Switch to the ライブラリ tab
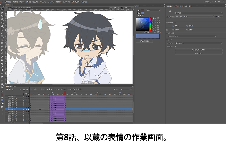226x141 pixels. tap(176, 6)
